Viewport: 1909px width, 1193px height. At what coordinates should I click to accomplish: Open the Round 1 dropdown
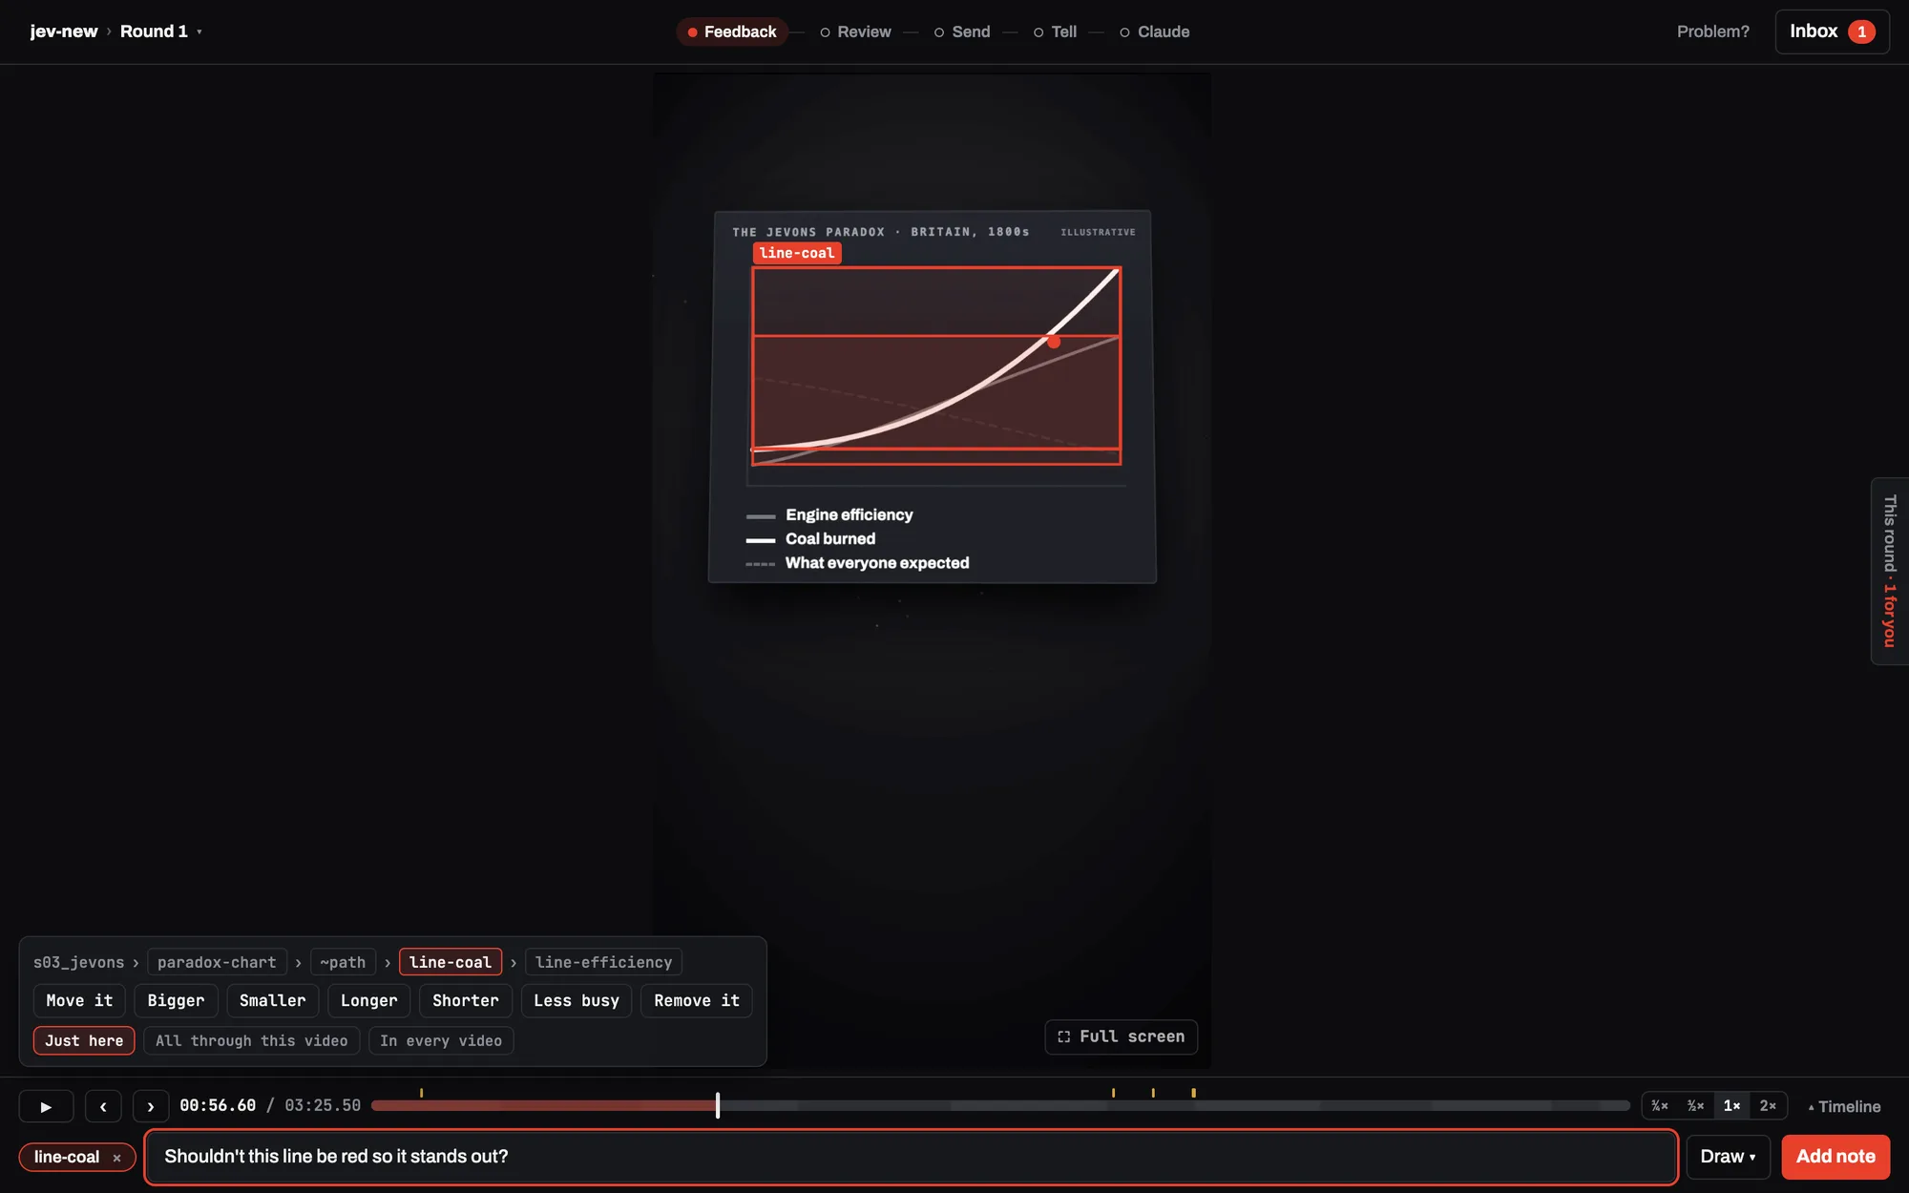(x=160, y=31)
